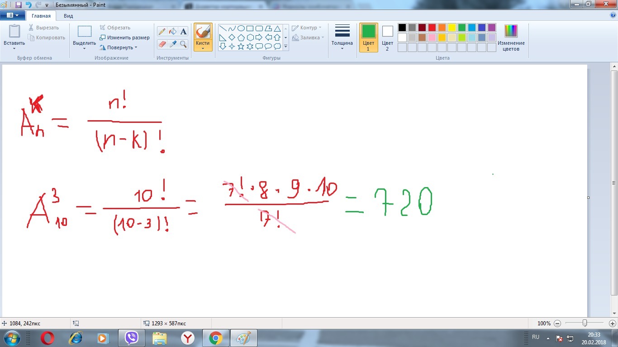Choose the Triangle shape
Image resolution: width=618 pixels, height=347 pixels.
277,28
